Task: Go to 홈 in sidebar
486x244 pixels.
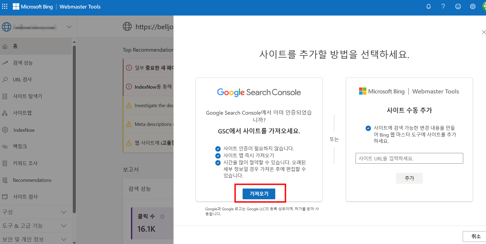Action: click(36, 46)
